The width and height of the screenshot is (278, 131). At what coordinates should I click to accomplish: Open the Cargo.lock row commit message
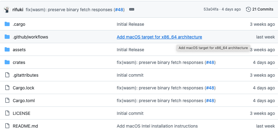pos(160,88)
